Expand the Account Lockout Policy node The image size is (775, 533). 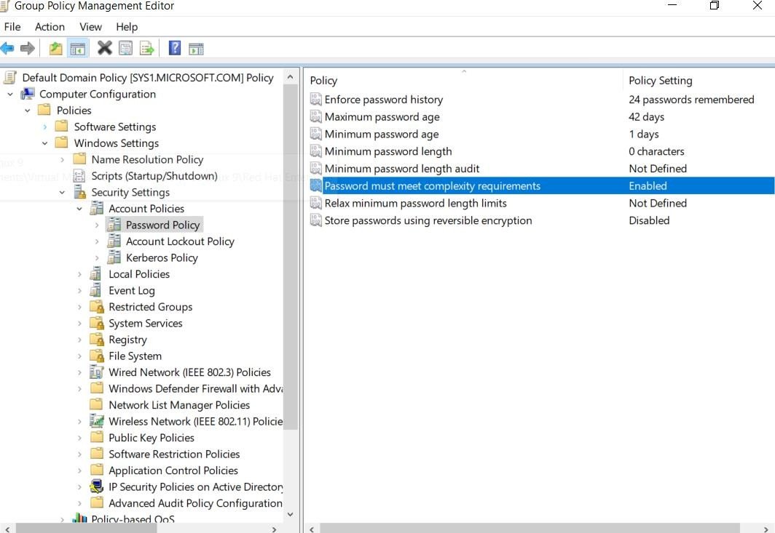97,241
